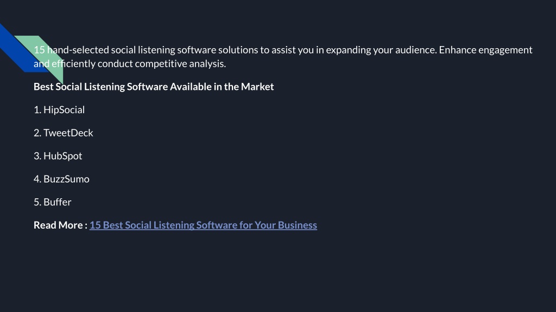Click the 'competitive analysis' text line

[x=130, y=64]
